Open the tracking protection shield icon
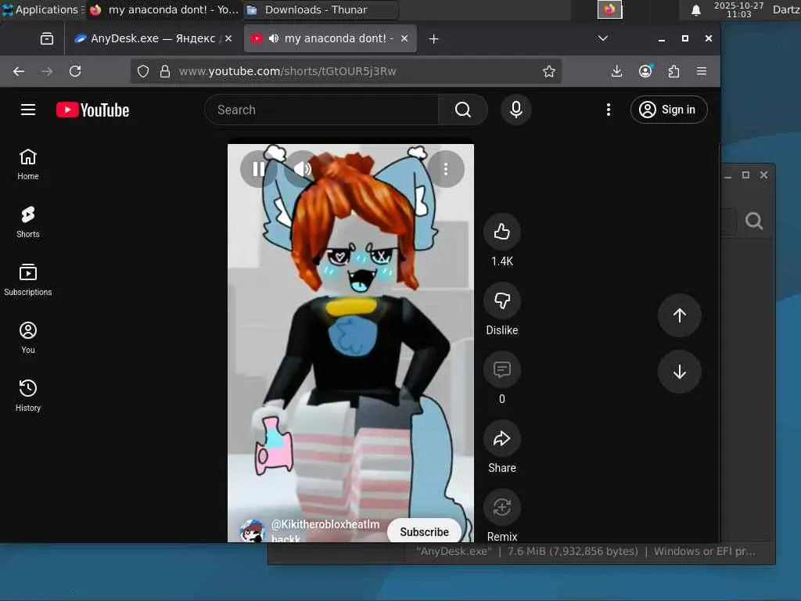This screenshot has height=601, width=801. point(143,71)
